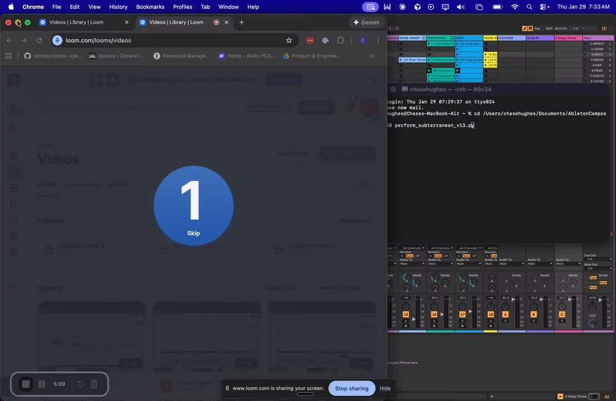Toggle track 16 activator button

point(434,314)
